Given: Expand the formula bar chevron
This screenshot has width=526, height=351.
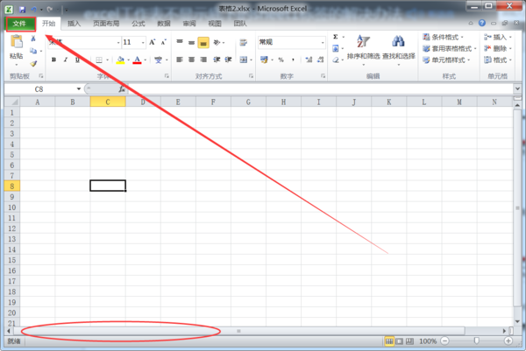Looking at the screenshot, I should pos(517,89).
